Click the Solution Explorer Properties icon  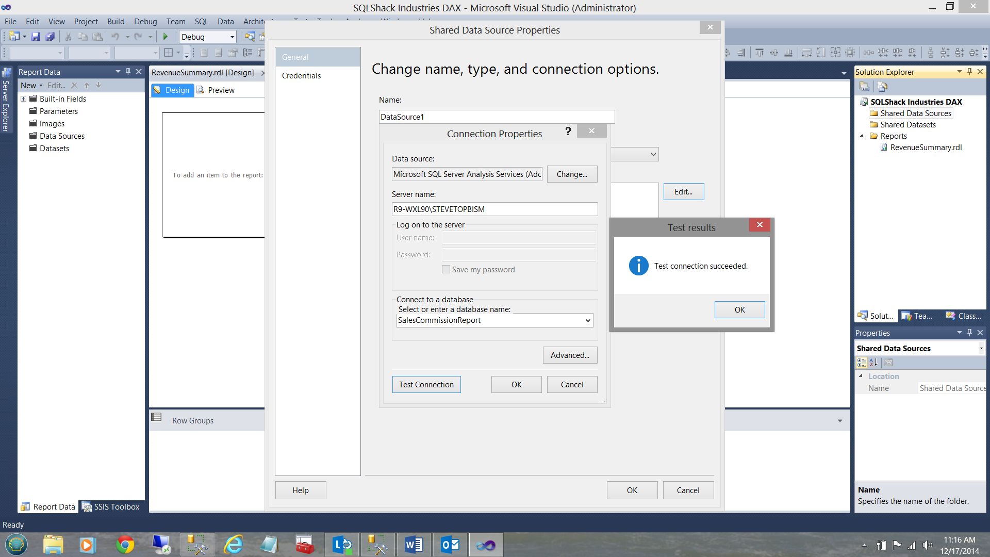864,87
